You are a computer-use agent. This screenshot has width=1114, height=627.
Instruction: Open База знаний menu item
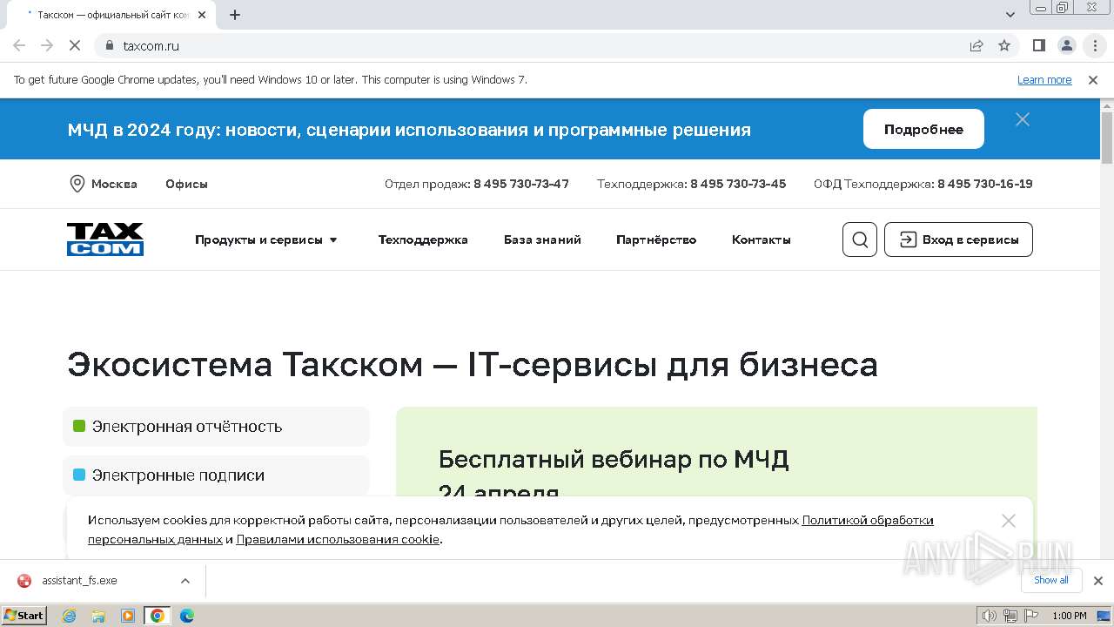click(542, 239)
